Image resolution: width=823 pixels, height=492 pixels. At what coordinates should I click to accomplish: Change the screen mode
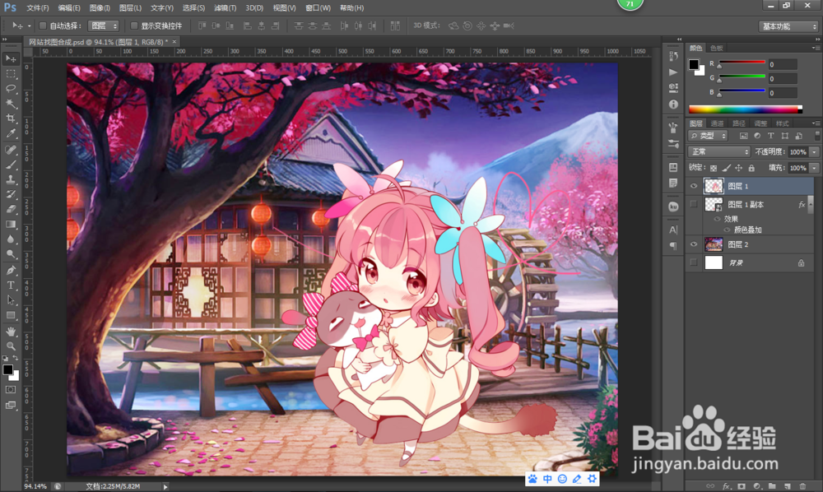tap(11, 405)
